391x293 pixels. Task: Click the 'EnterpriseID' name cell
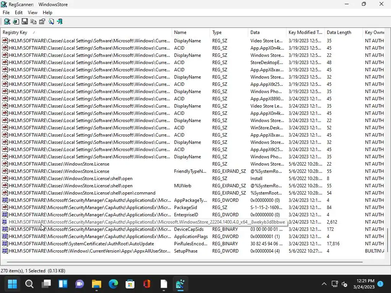point(186,214)
